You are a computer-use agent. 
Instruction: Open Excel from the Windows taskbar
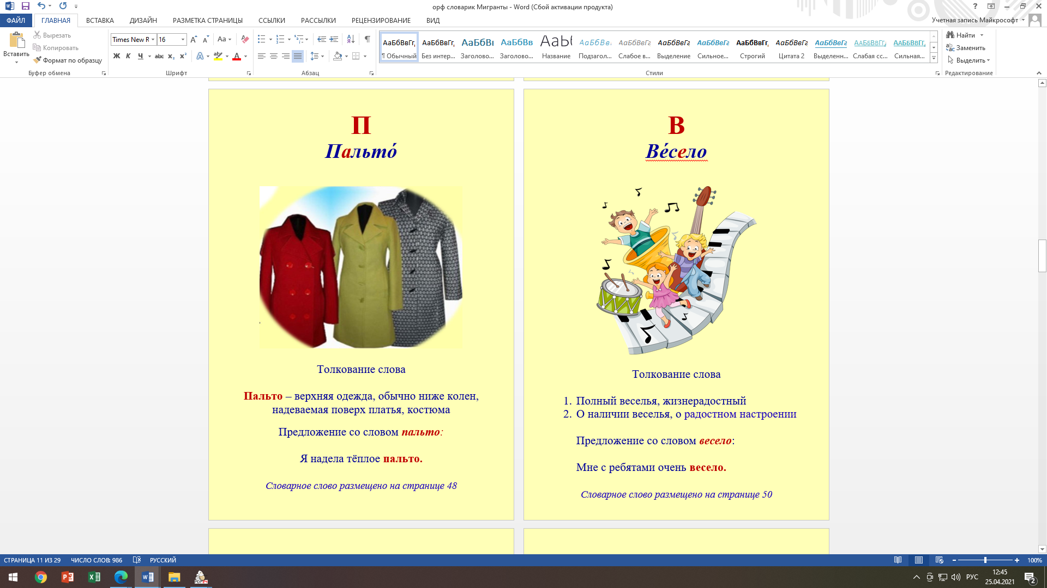pyautogui.click(x=94, y=577)
